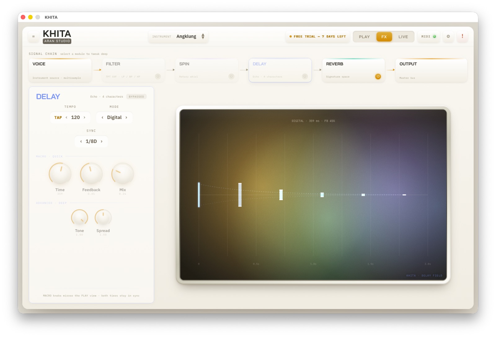Click the third delay echo bar

281,195
